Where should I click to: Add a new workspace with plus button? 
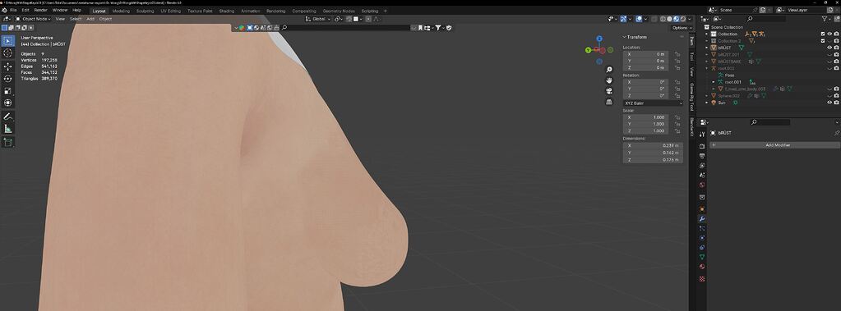click(x=385, y=11)
